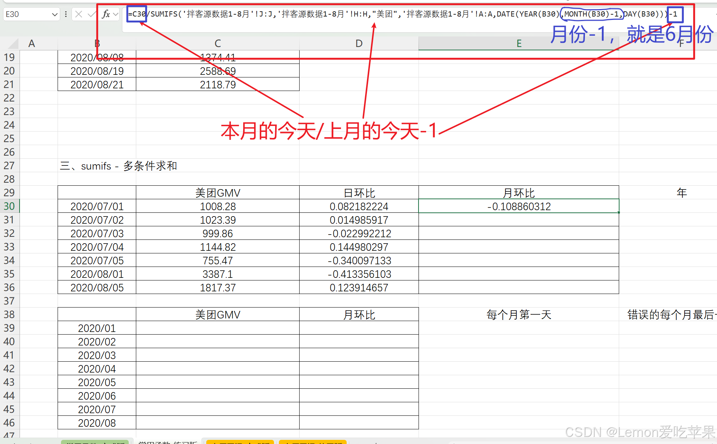717x444 pixels.
Task: Click cell 2020/08/05
Action: click(x=97, y=287)
